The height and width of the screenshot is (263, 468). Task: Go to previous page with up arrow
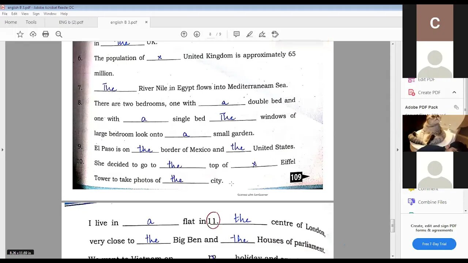[x=184, y=34]
